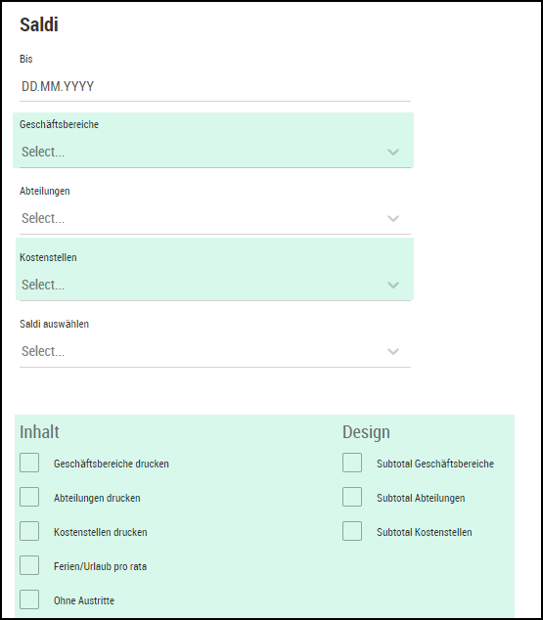The image size is (543, 620).
Task: Click the Bis date input field
Action: (x=215, y=87)
